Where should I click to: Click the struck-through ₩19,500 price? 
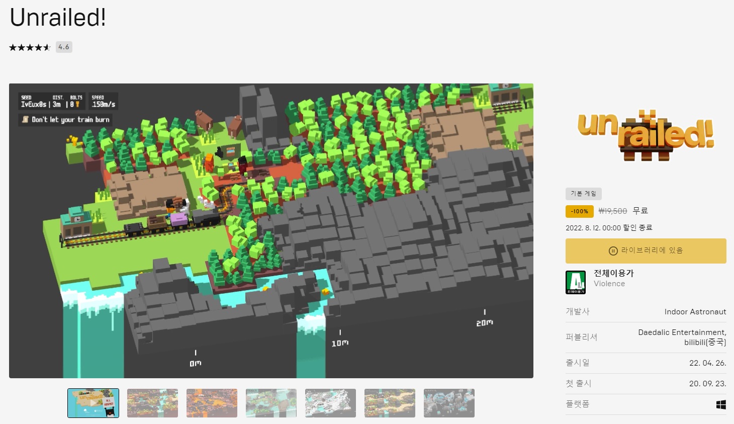tap(613, 211)
